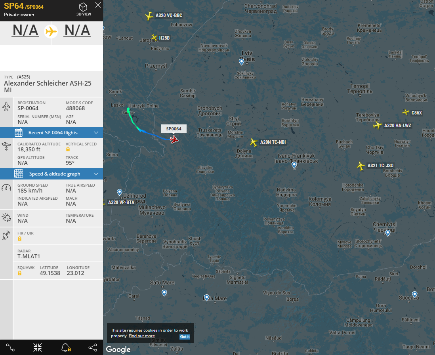Click the calibrated altitude 18,350 ft
The height and width of the screenshot is (355, 435).
(29, 149)
